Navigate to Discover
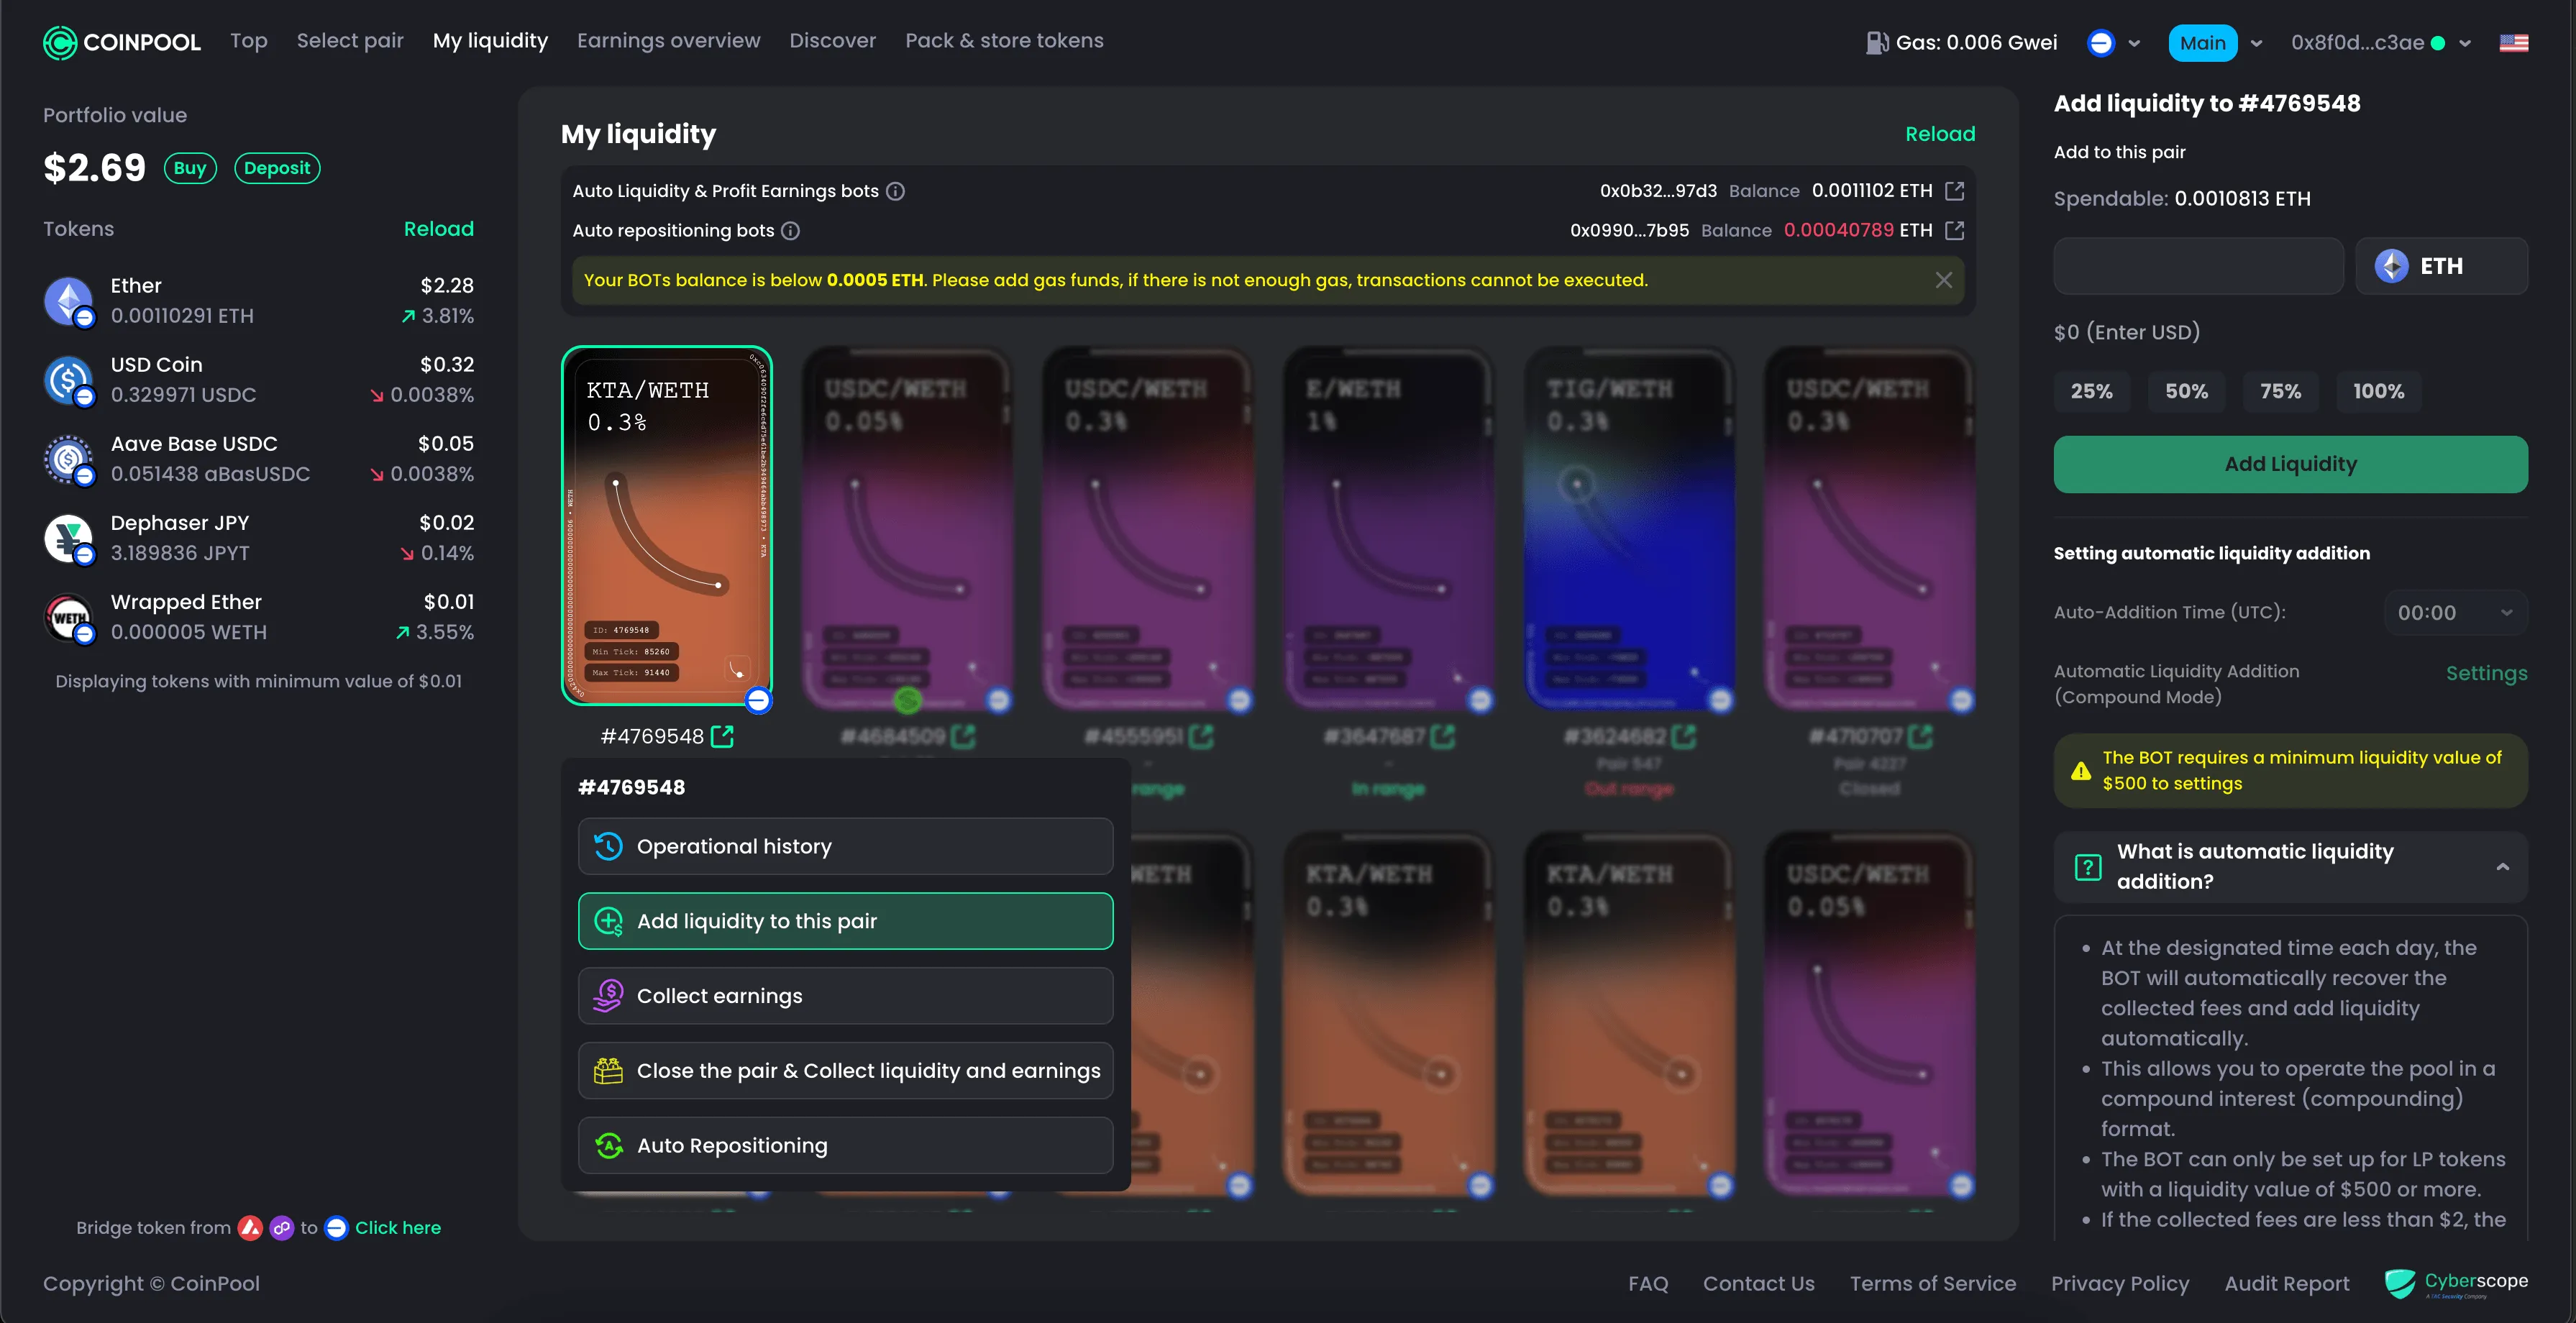 pos(832,41)
